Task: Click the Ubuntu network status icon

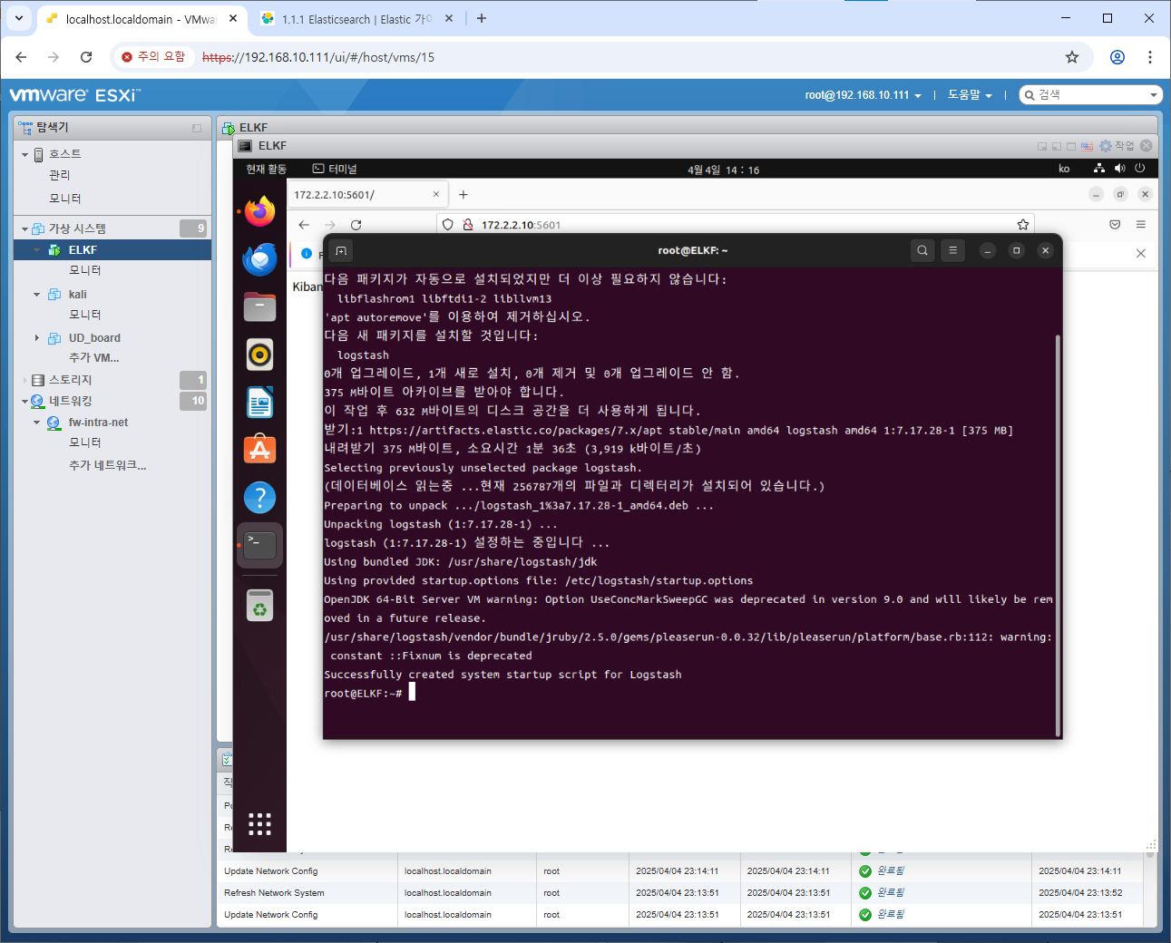Action: [x=1099, y=169]
